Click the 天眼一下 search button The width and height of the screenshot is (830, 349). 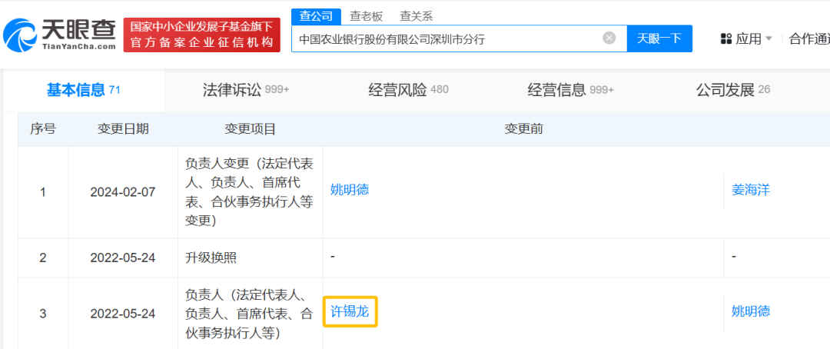659,38
